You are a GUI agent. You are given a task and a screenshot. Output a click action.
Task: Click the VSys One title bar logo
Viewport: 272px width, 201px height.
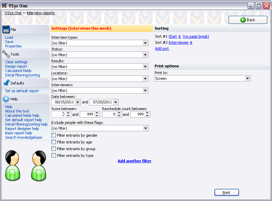pyautogui.click(x=4, y=6)
